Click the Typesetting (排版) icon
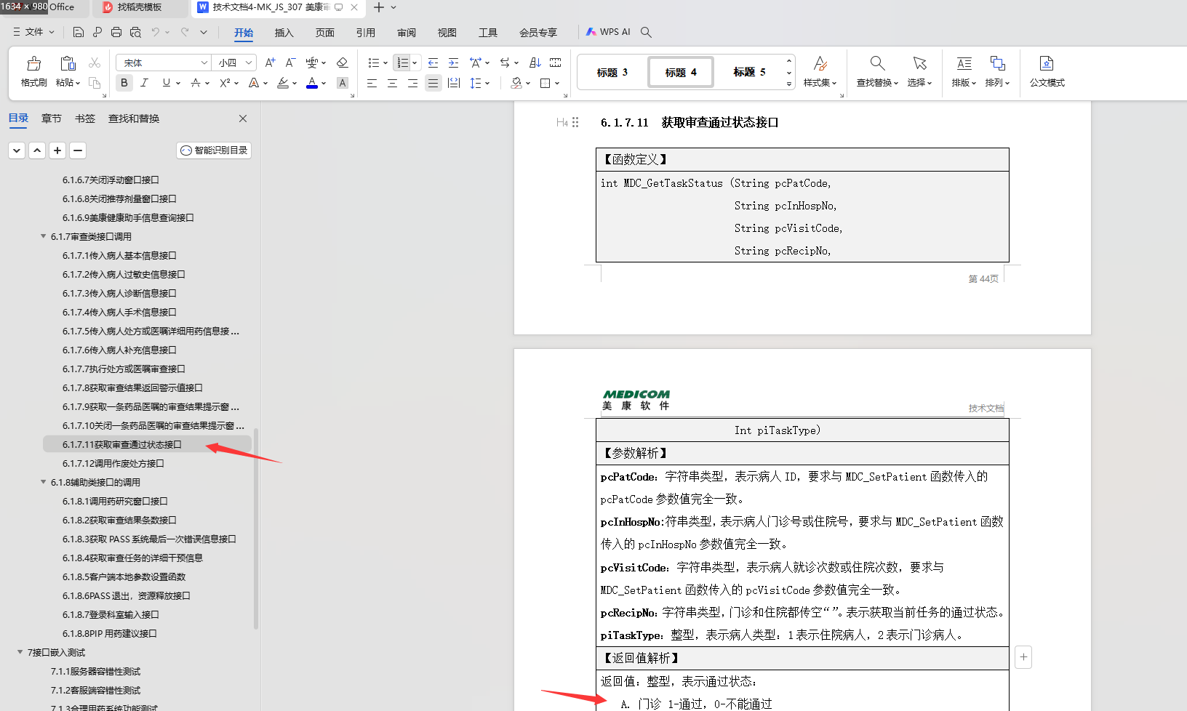The width and height of the screenshot is (1187, 711). point(964,63)
